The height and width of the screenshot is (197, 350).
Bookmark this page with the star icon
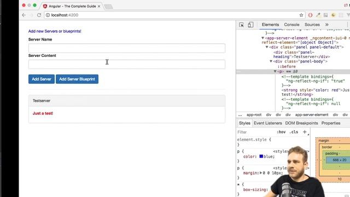301,15
